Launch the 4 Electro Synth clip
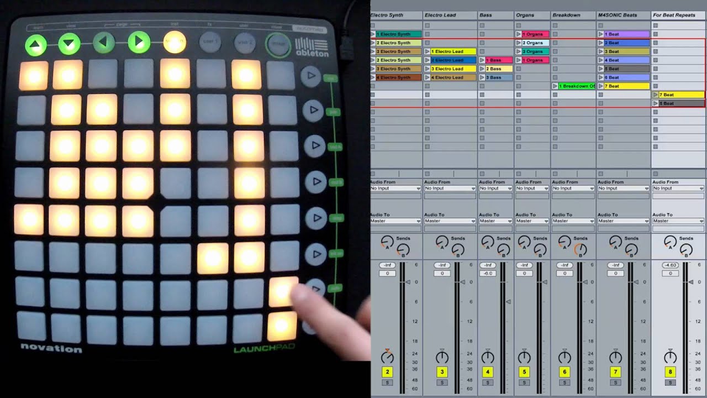707x398 pixels. tap(373, 77)
